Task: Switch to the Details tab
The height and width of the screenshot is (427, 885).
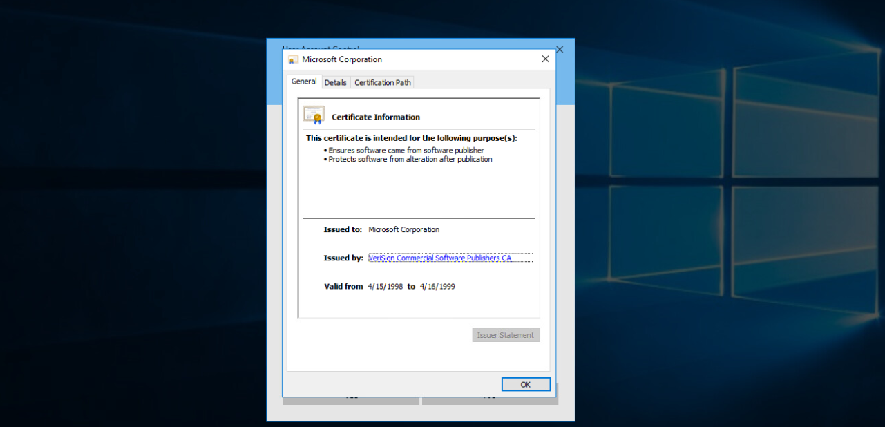Action: click(x=336, y=82)
